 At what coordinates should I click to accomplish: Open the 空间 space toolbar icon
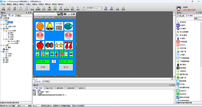(123, 9)
